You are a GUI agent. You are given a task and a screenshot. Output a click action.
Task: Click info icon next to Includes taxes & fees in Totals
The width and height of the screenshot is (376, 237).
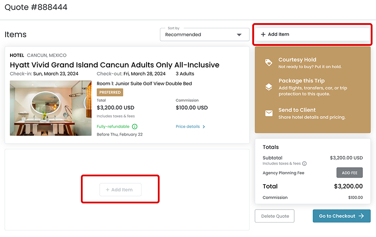[x=304, y=164]
